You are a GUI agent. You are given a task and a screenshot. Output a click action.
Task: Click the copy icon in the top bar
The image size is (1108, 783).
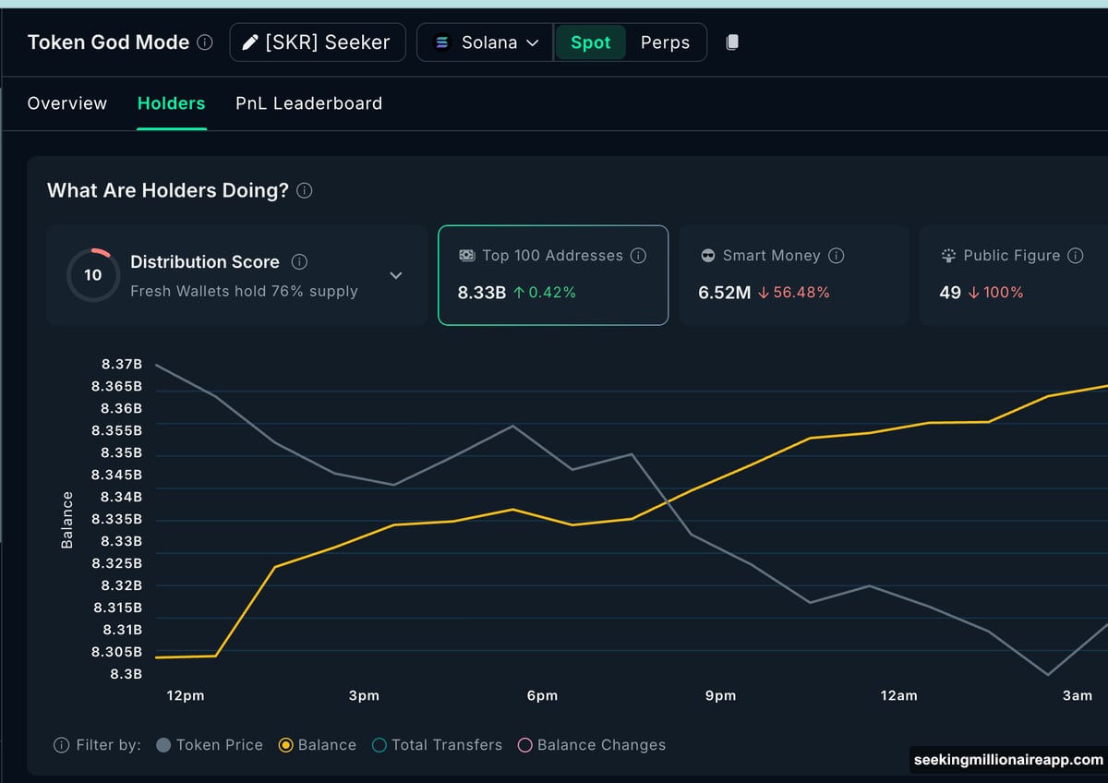click(731, 42)
